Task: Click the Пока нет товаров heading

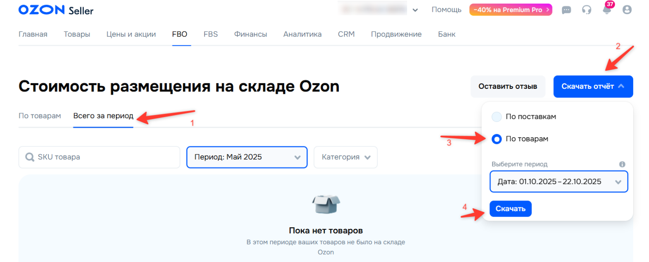Action: (326, 230)
